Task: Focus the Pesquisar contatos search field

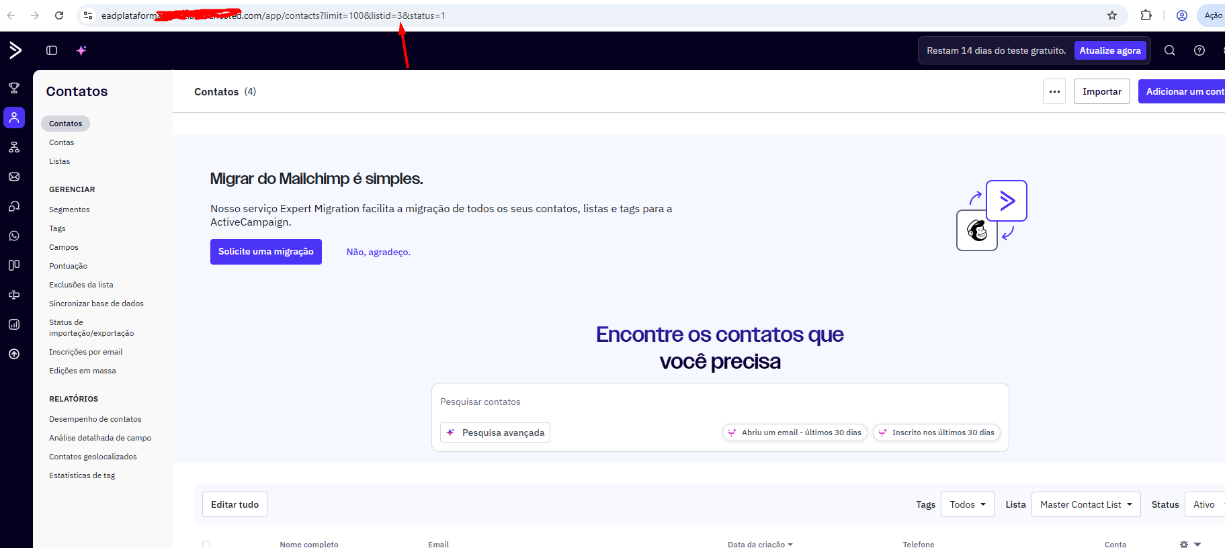Action: (720, 402)
